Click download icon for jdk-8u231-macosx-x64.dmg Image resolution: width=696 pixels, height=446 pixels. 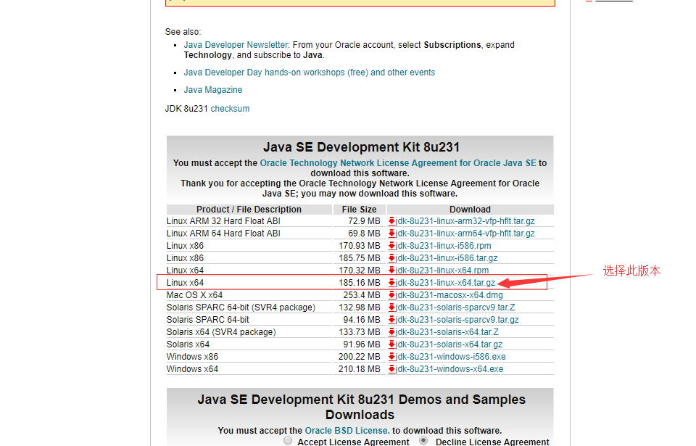click(390, 294)
